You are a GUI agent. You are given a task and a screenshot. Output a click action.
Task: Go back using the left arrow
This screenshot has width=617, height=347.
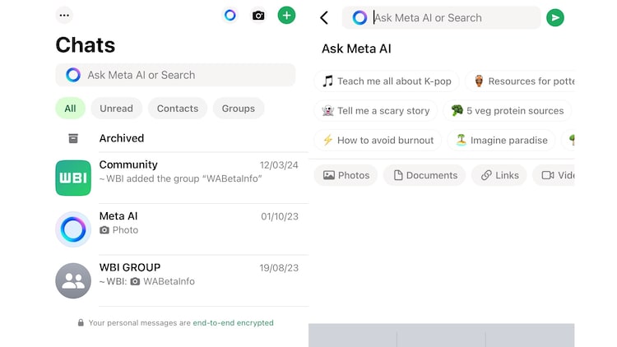pyautogui.click(x=324, y=17)
